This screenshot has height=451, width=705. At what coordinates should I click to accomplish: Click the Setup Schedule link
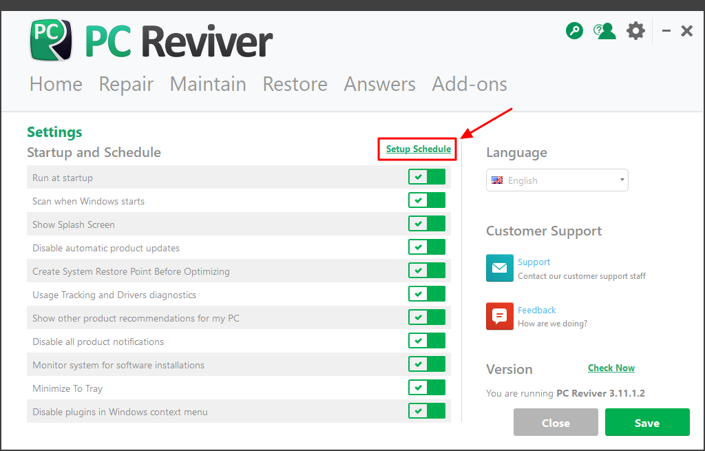[x=418, y=149]
